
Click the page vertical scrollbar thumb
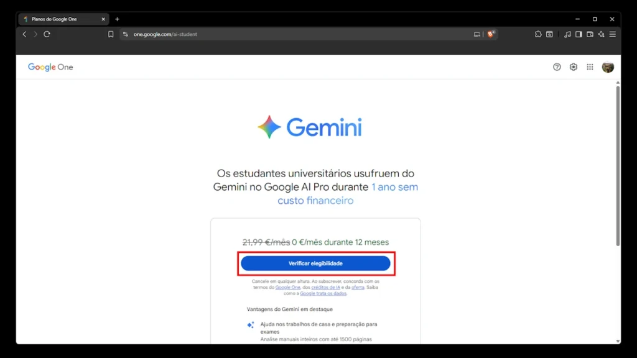tap(618, 165)
